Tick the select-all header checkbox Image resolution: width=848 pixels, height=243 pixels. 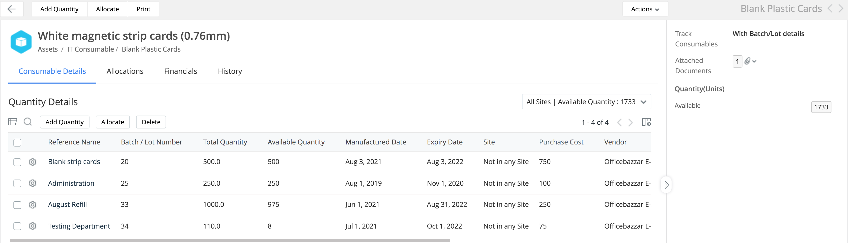click(17, 142)
